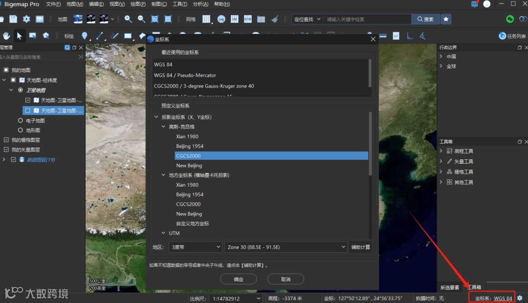Click the full extent square icon
Screen dimensions: 528x303
[x=168, y=19]
